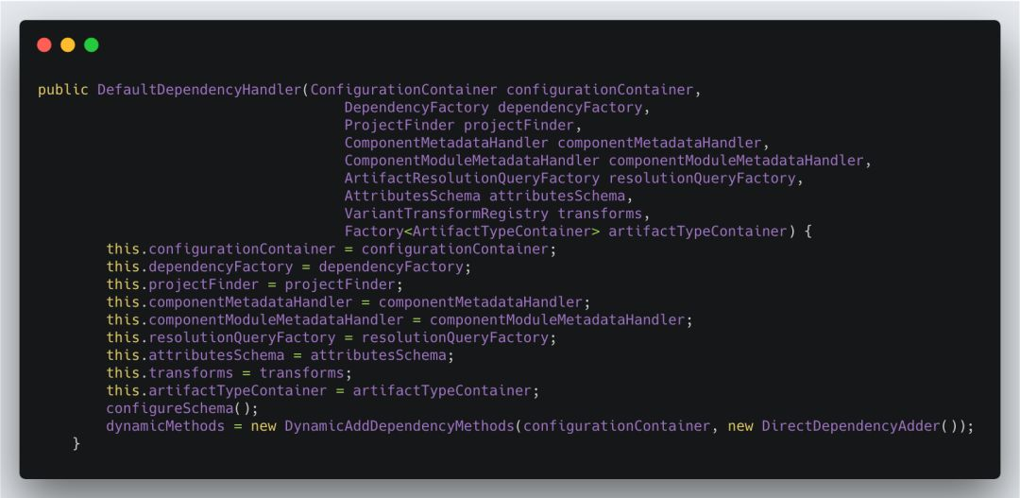1020x498 pixels.
Task: Click 'this' on the transforms assignment line
Action: [123, 373]
